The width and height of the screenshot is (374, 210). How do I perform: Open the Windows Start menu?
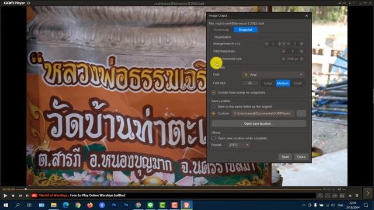5,205
